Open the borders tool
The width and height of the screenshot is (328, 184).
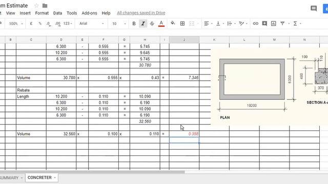[x=182, y=24]
